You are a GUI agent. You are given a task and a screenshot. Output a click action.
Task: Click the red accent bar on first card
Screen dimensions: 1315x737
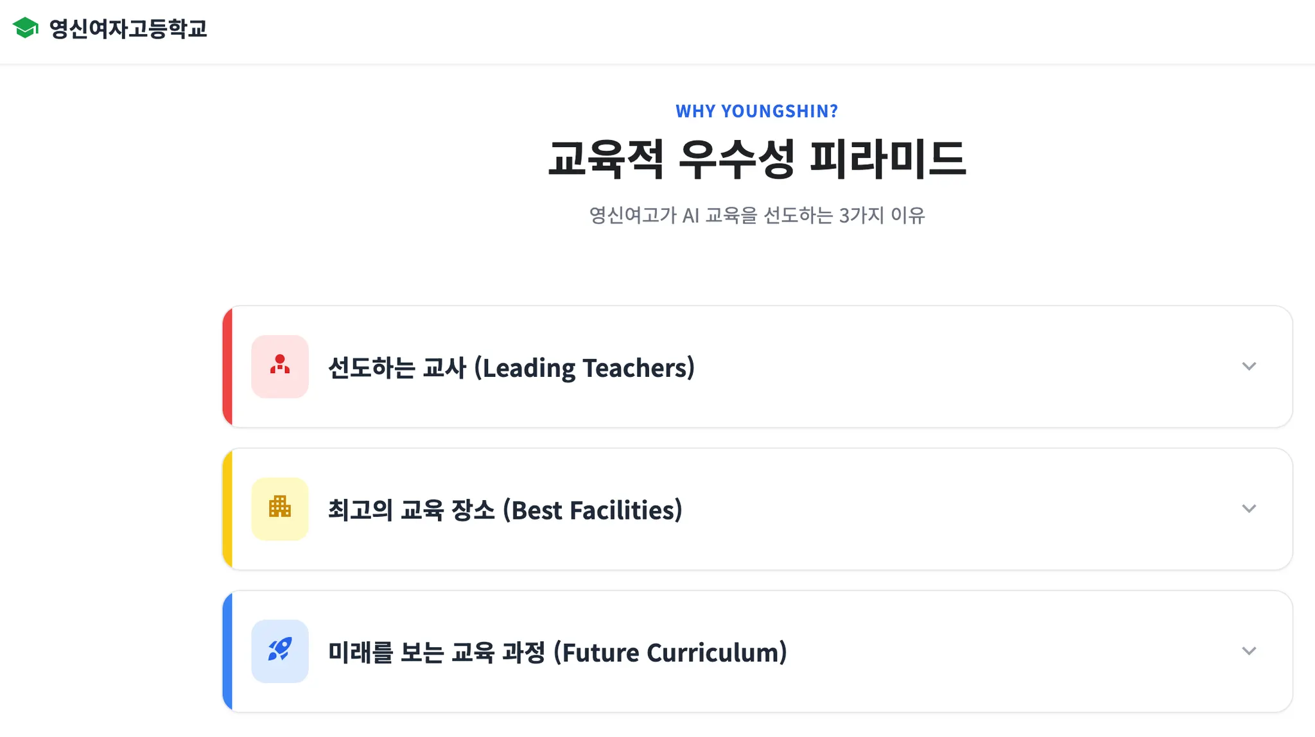point(227,367)
